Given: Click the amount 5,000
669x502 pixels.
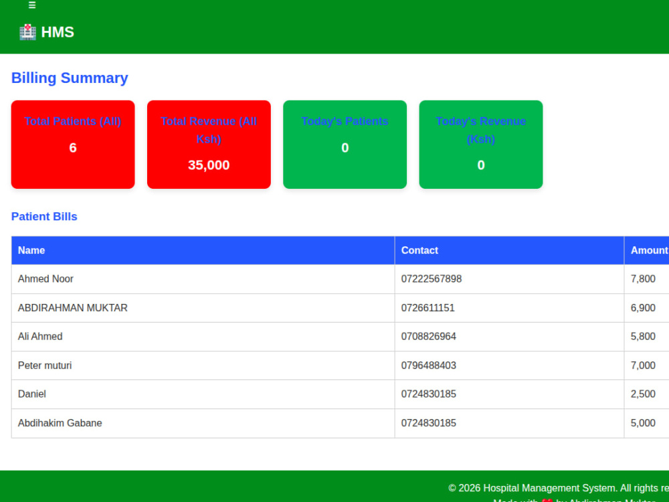Looking at the screenshot, I should [x=643, y=423].
